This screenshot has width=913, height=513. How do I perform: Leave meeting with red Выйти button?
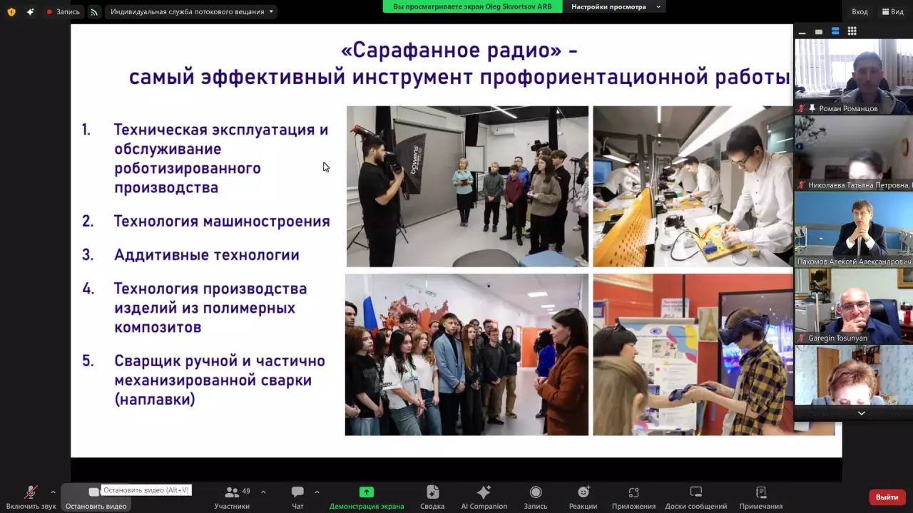[887, 497]
